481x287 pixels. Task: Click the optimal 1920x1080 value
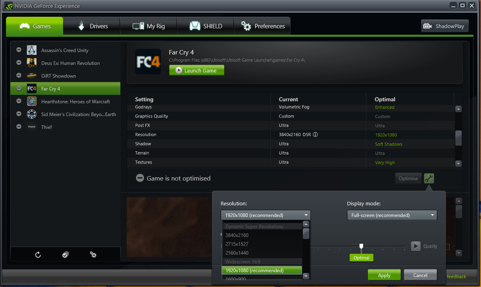pos(386,135)
